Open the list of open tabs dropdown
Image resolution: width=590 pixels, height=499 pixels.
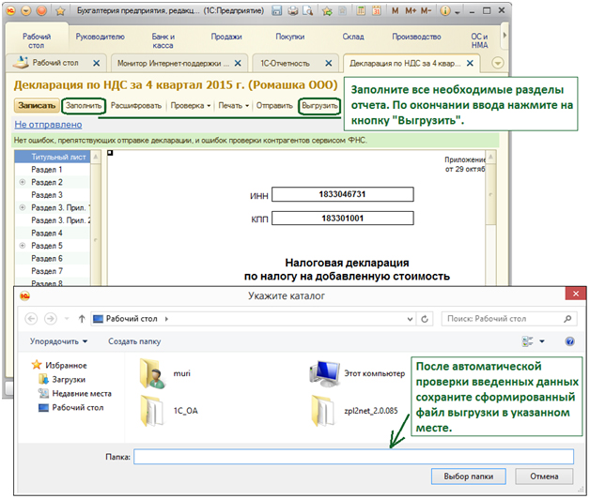[497, 63]
